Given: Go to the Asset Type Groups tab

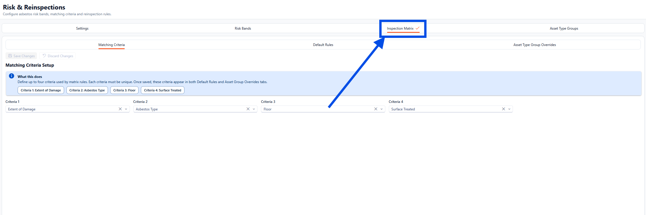Looking at the screenshot, I should (x=564, y=28).
